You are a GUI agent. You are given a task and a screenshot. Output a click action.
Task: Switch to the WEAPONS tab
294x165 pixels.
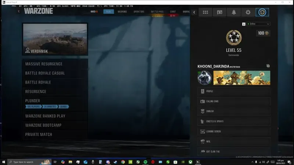(122, 12)
